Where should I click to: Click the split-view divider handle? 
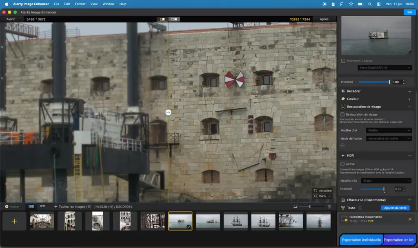click(168, 112)
